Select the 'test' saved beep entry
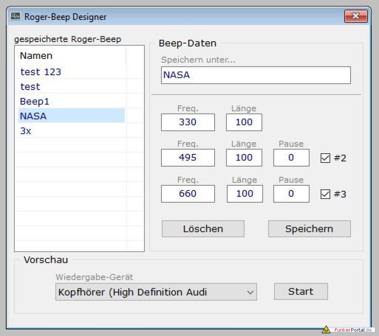Screen dimensions: 379x336 pyautogui.click(x=30, y=87)
